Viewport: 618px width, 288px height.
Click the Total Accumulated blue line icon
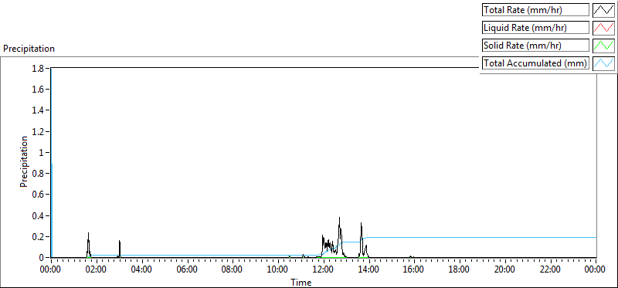pos(604,63)
